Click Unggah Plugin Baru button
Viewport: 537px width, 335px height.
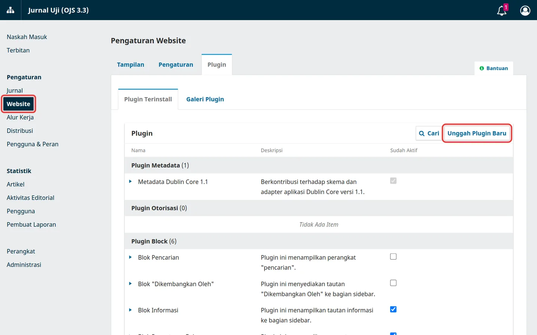(x=477, y=133)
